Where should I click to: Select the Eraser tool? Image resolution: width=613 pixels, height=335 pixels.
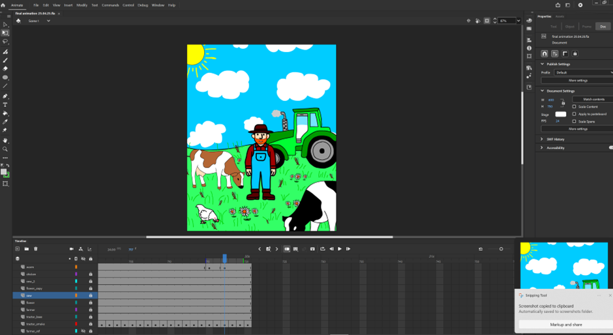(5, 68)
